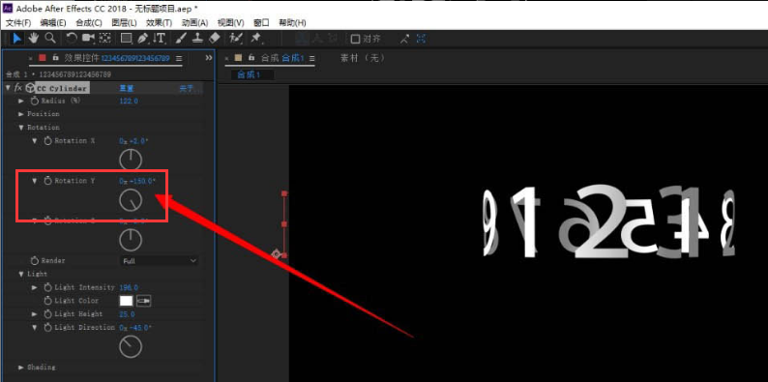
Task: Collapse the Rotation X property
Action: [x=34, y=141]
